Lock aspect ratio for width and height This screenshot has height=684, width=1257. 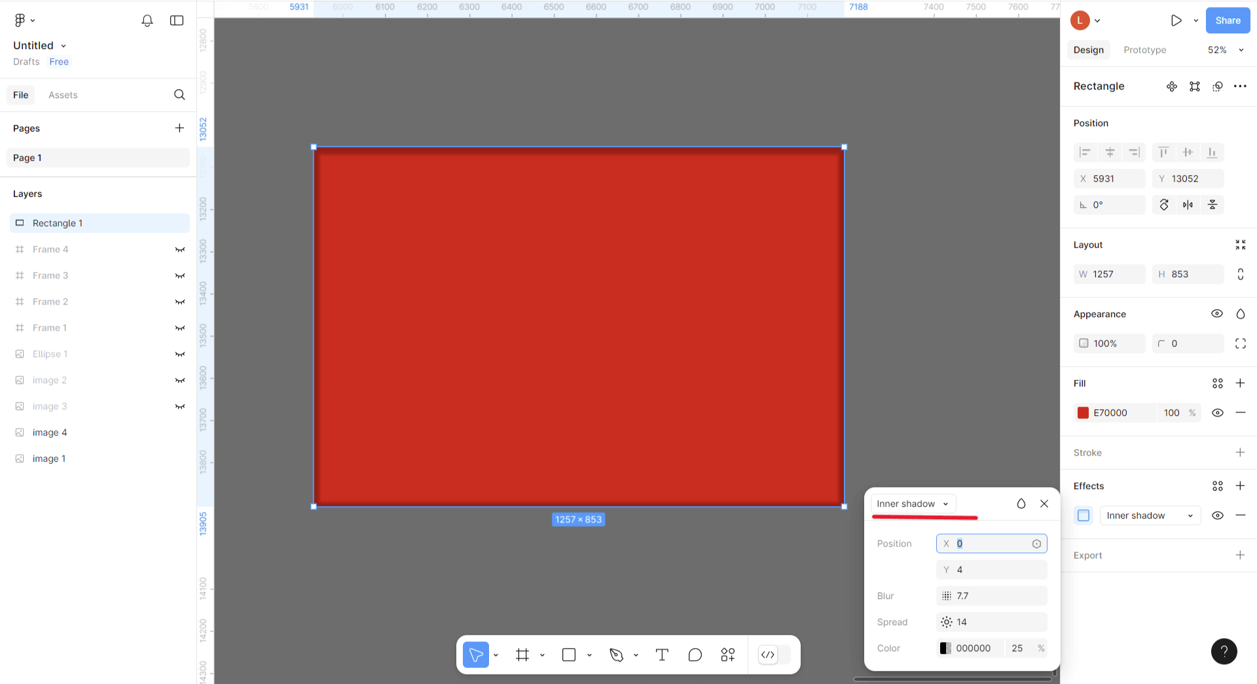pos(1240,274)
